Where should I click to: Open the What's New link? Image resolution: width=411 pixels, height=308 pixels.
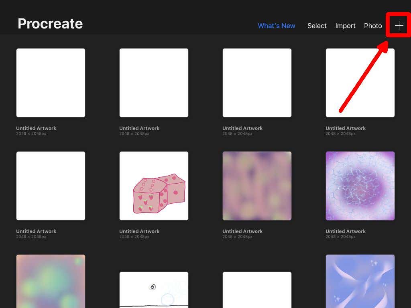[276, 26]
